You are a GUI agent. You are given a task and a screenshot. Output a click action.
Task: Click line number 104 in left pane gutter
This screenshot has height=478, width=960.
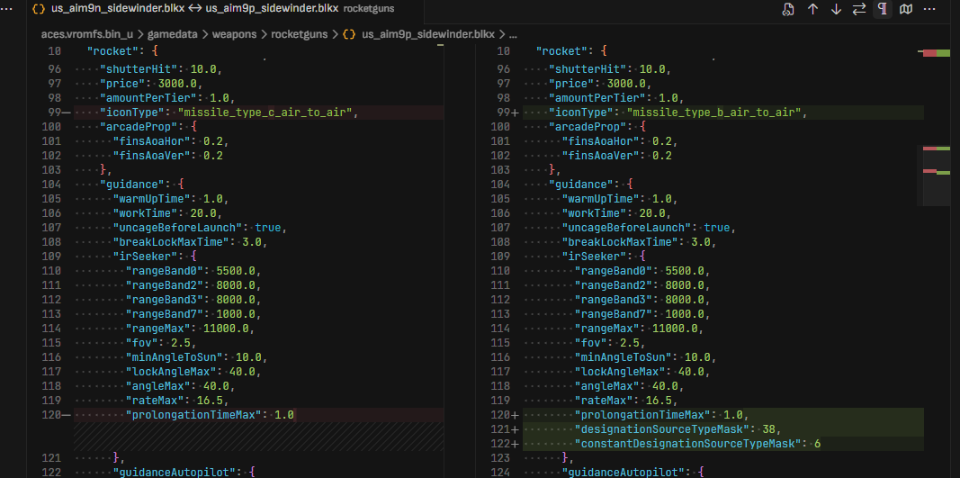click(x=50, y=184)
